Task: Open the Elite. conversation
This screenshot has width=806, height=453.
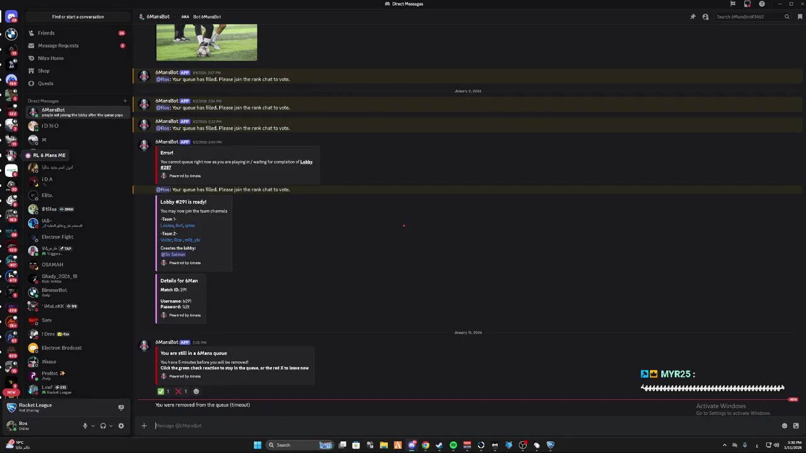Action: click(x=78, y=195)
